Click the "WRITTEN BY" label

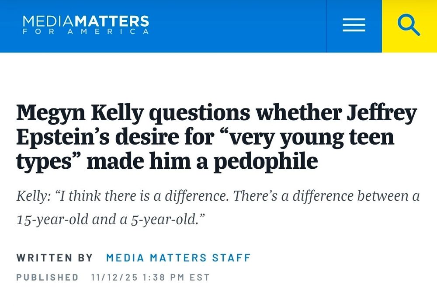tap(55, 257)
